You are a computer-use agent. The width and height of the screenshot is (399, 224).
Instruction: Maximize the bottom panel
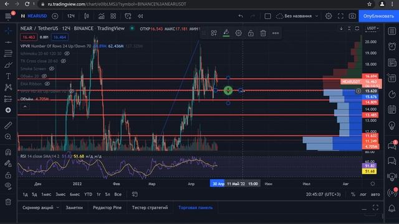375,207
